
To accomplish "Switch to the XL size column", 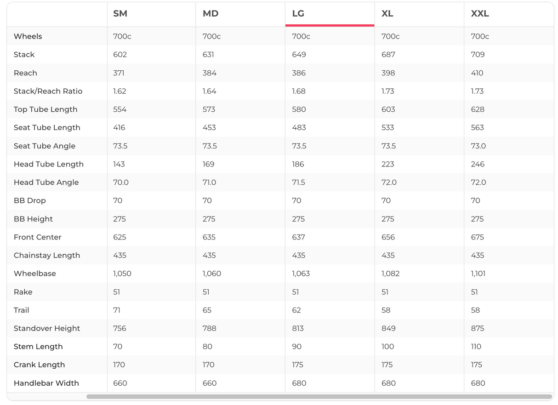I will (x=387, y=14).
